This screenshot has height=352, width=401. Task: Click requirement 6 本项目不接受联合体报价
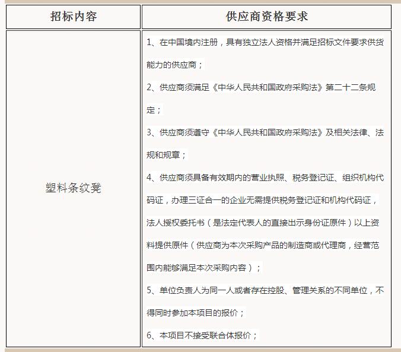(202, 335)
